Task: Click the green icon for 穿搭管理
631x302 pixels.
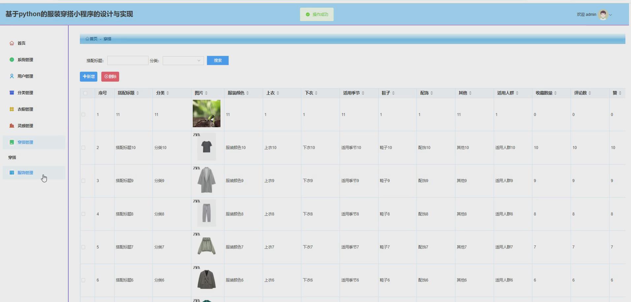Action: [12, 142]
